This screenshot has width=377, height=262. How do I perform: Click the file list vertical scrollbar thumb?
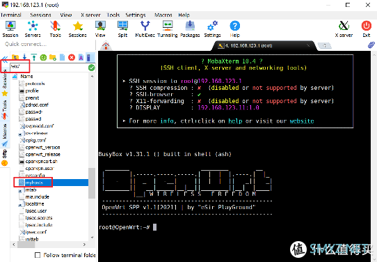92,183
